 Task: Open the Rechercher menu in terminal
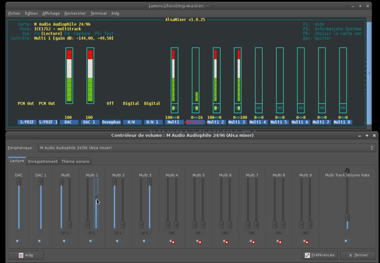75,13
